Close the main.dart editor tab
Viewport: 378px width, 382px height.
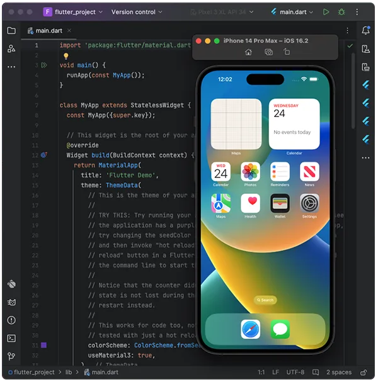point(69,30)
